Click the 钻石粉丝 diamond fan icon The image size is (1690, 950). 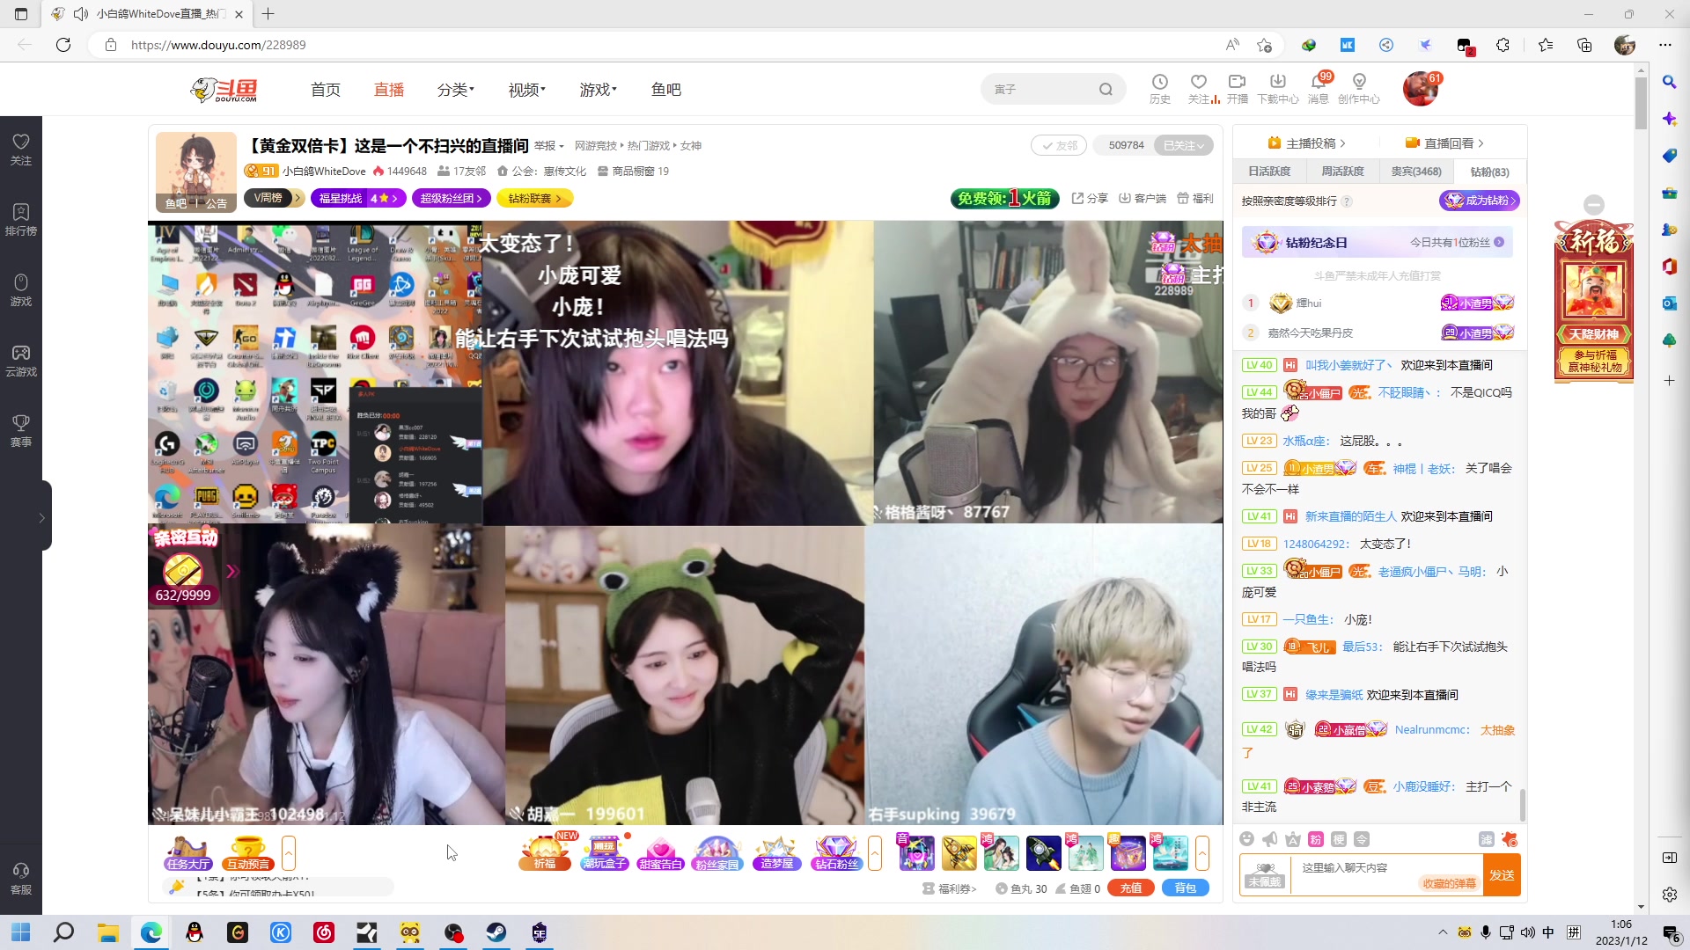(x=835, y=851)
